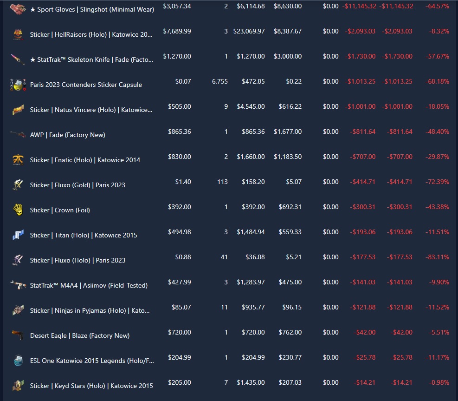Select Desert Eagle | Blaze (Factory New) name
Screen dimensions: 458x401
[x=80, y=336]
